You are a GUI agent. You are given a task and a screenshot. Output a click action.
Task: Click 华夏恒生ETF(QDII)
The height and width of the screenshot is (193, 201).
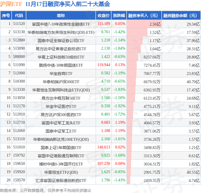[61, 172]
